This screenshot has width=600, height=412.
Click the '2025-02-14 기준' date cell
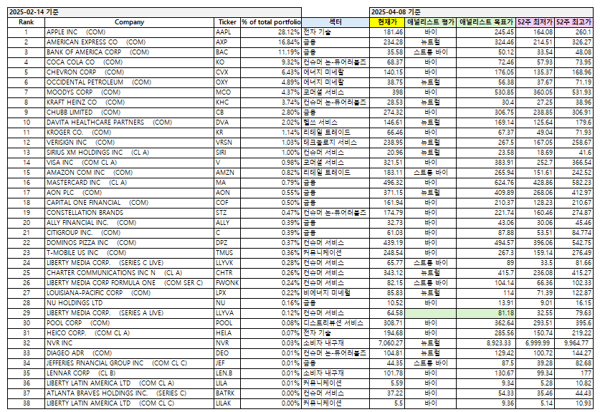[x=154, y=12]
